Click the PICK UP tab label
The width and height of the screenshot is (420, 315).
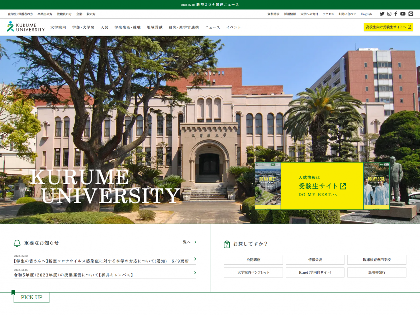(32, 297)
